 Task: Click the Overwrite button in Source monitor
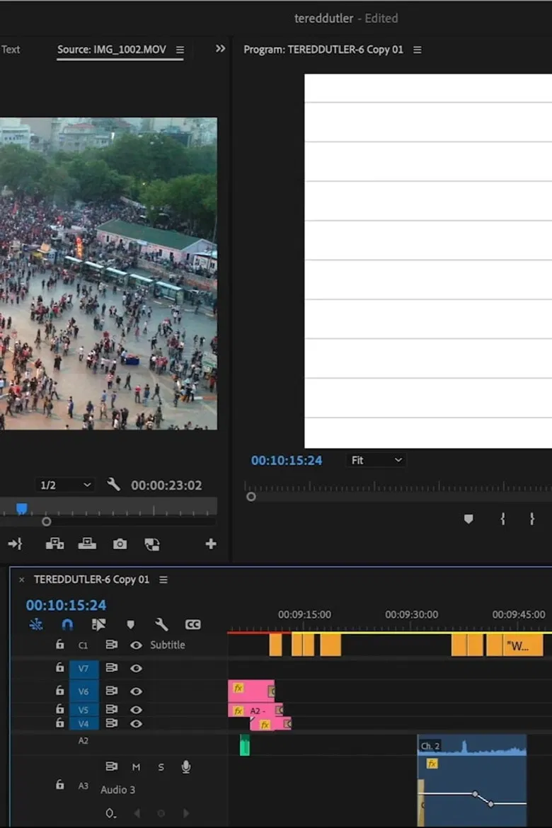[x=87, y=544]
